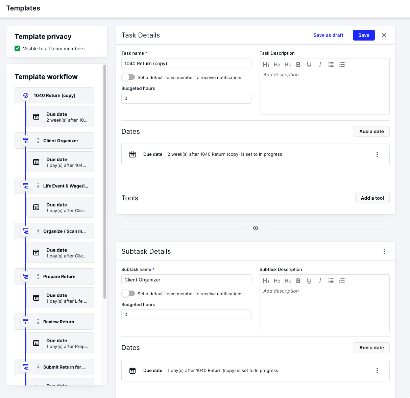The height and width of the screenshot is (398, 410).
Task: Enable default team member notifications for the task
Action: point(128,77)
